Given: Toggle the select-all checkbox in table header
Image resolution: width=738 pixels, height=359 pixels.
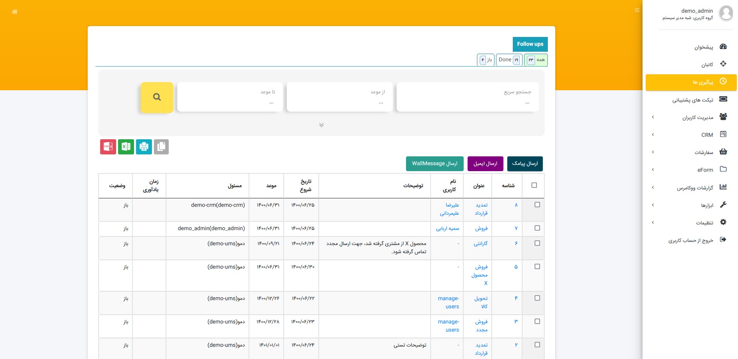Looking at the screenshot, I should tap(534, 185).
